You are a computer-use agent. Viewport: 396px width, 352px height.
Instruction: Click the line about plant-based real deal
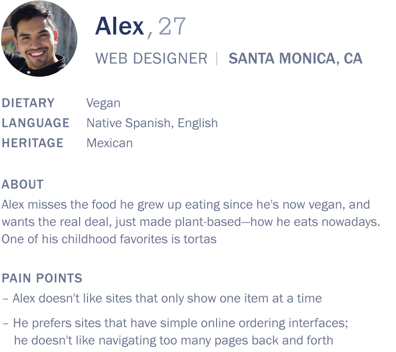[191, 222]
